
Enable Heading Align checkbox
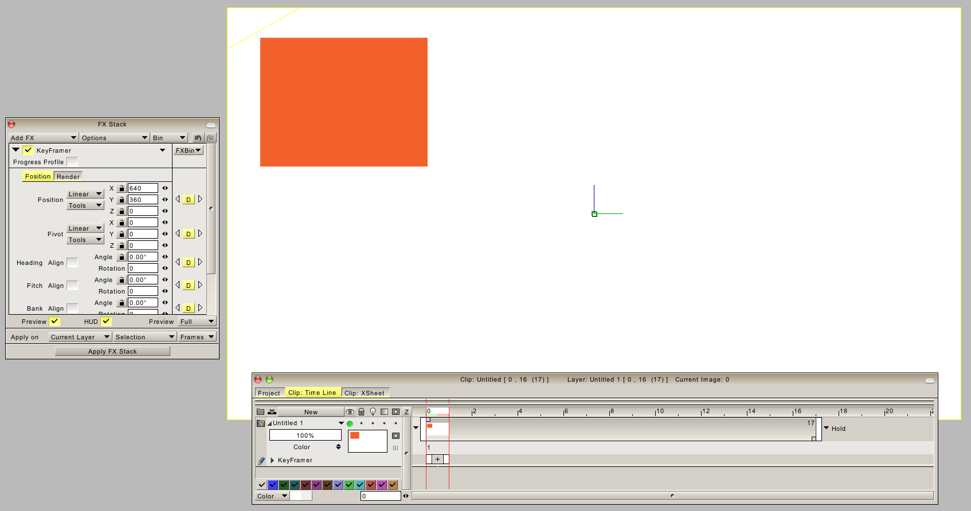pyautogui.click(x=72, y=263)
